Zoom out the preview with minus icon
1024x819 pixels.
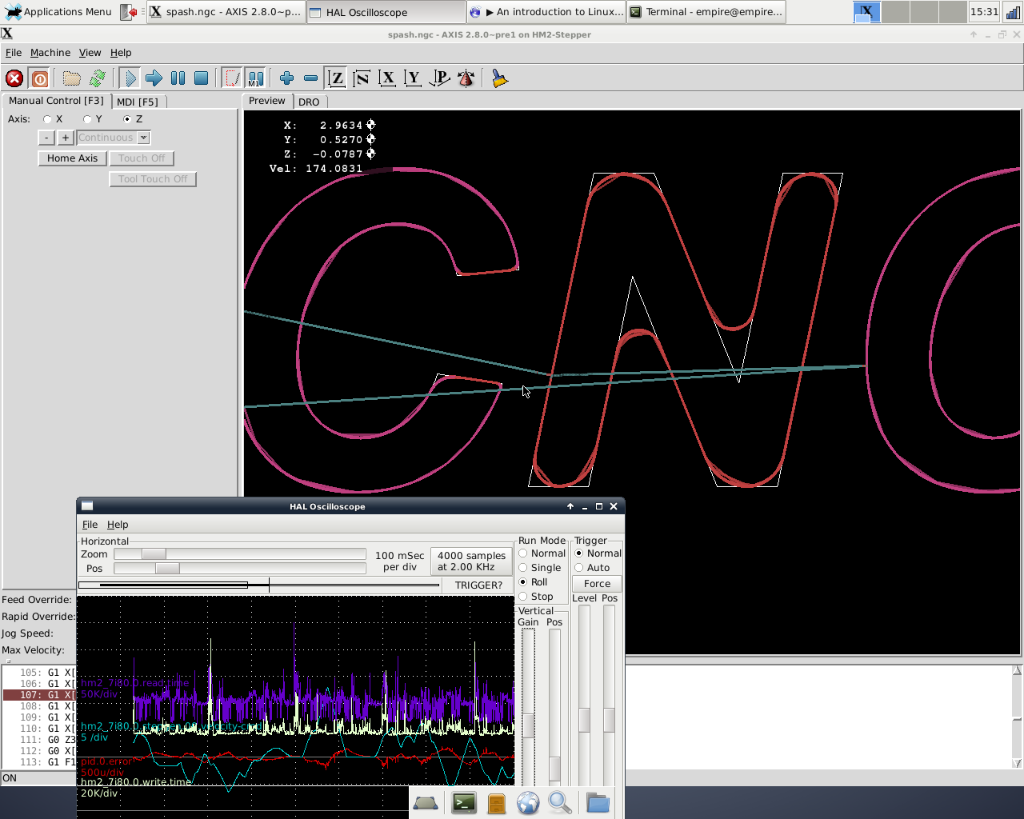click(310, 78)
